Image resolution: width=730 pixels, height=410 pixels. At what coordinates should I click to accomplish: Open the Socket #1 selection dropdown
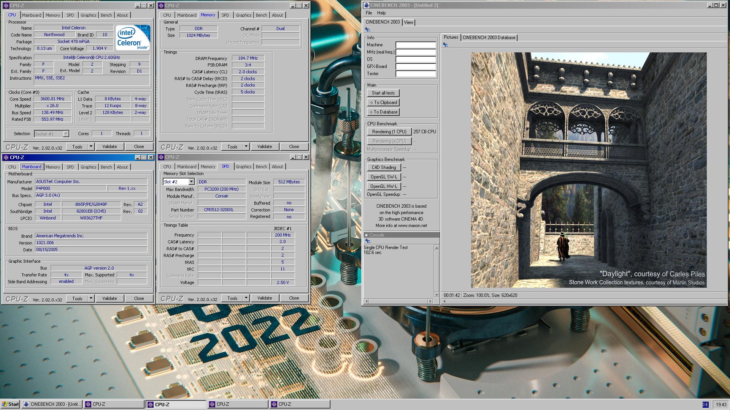(x=66, y=134)
